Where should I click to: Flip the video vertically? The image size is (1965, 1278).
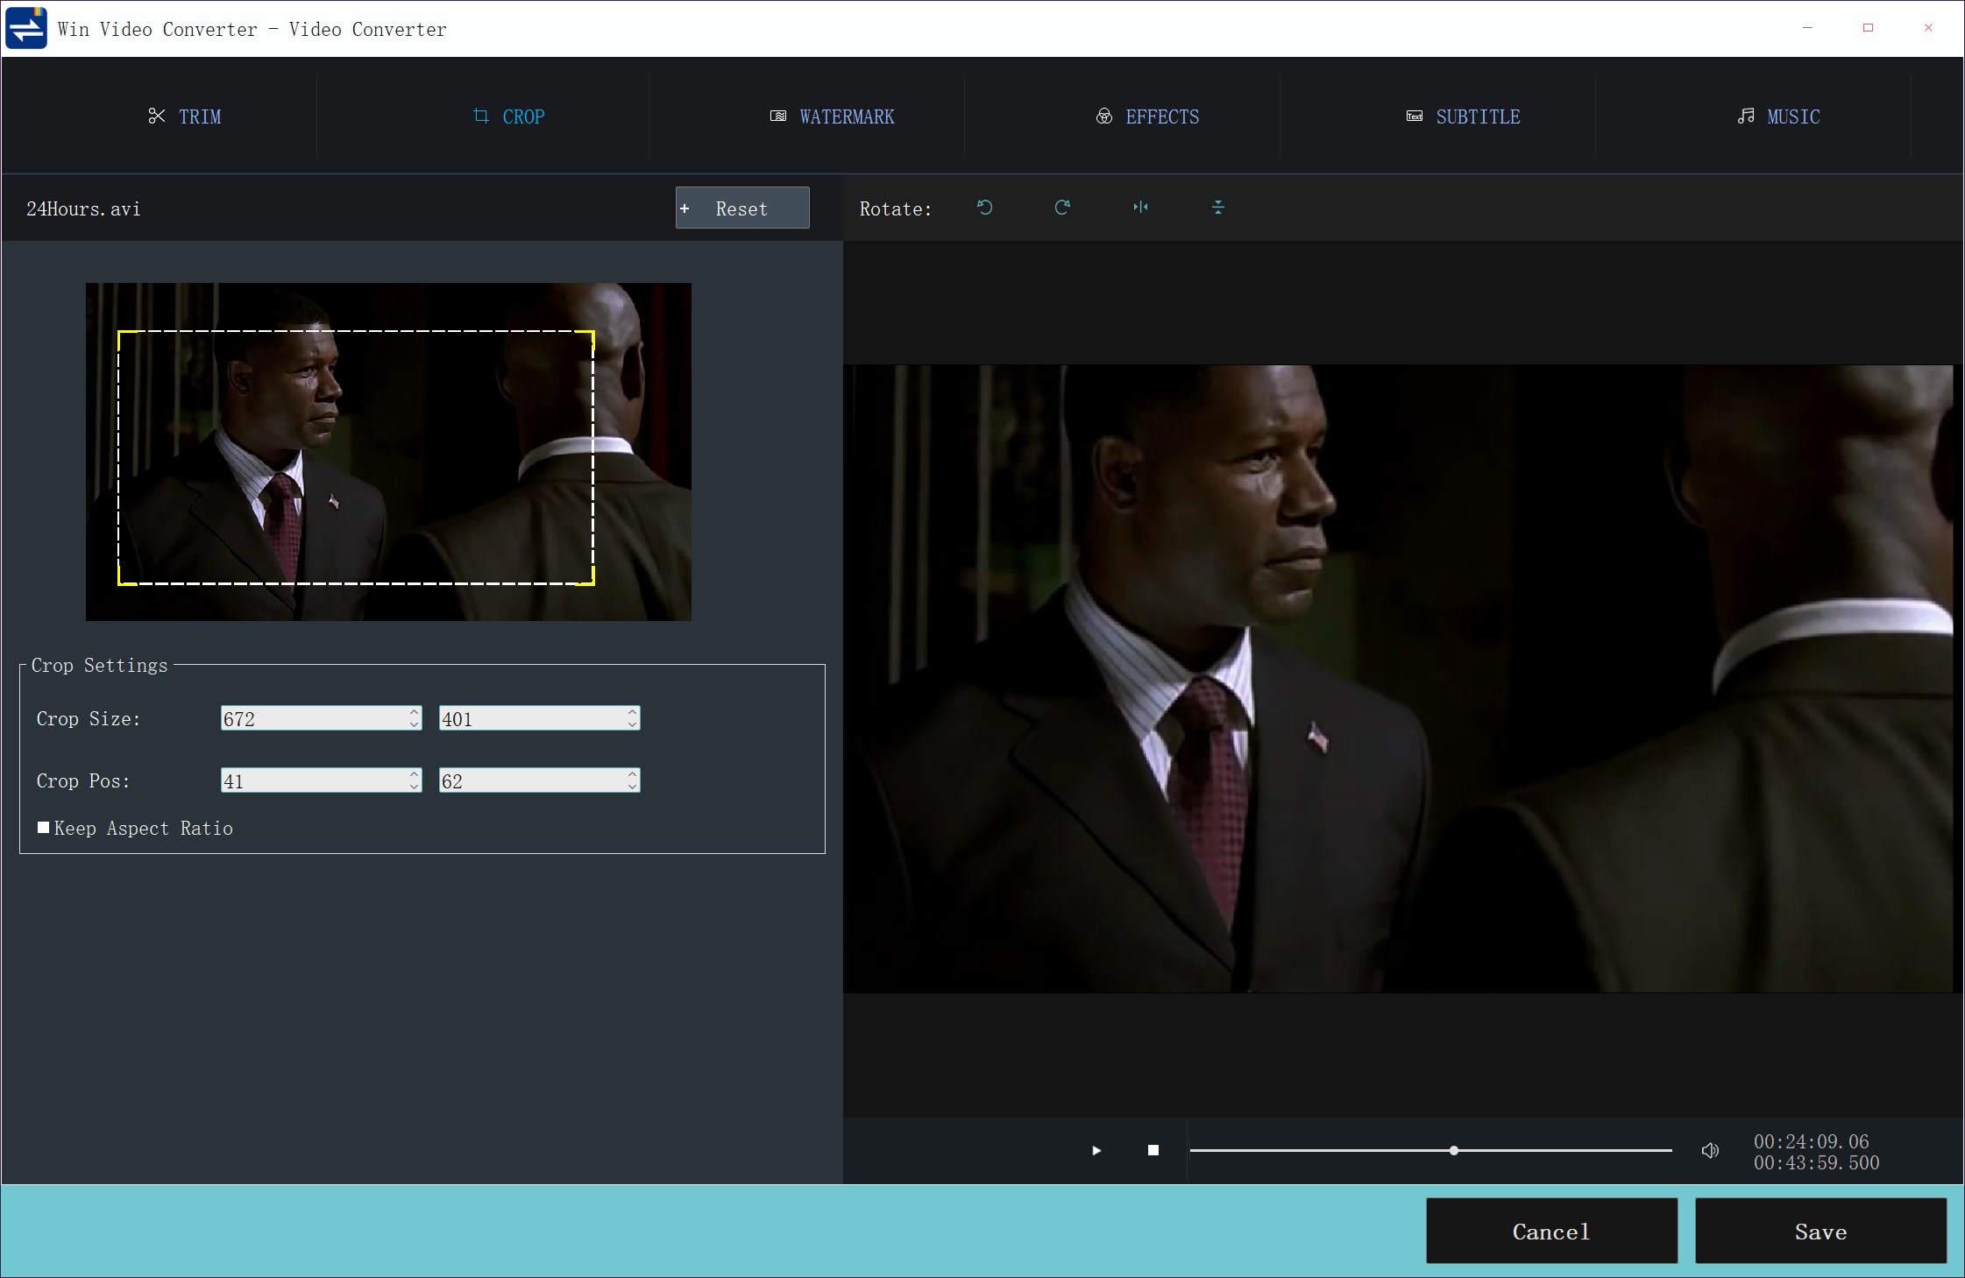pyautogui.click(x=1218, y=208)
